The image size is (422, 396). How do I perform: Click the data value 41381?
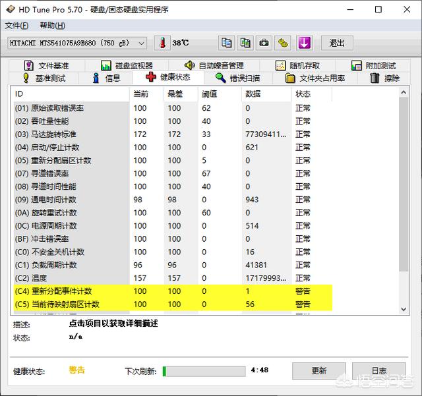click(256, 266)
